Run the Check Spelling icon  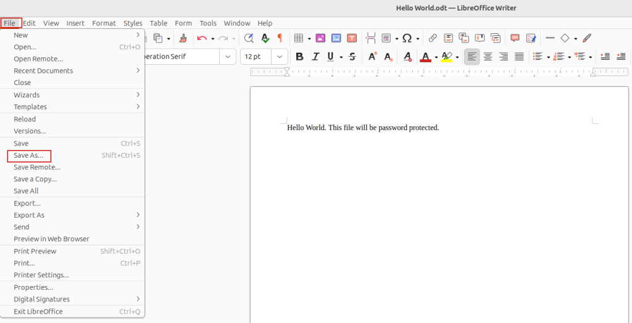pyautogui.click(x=265, y=38)
